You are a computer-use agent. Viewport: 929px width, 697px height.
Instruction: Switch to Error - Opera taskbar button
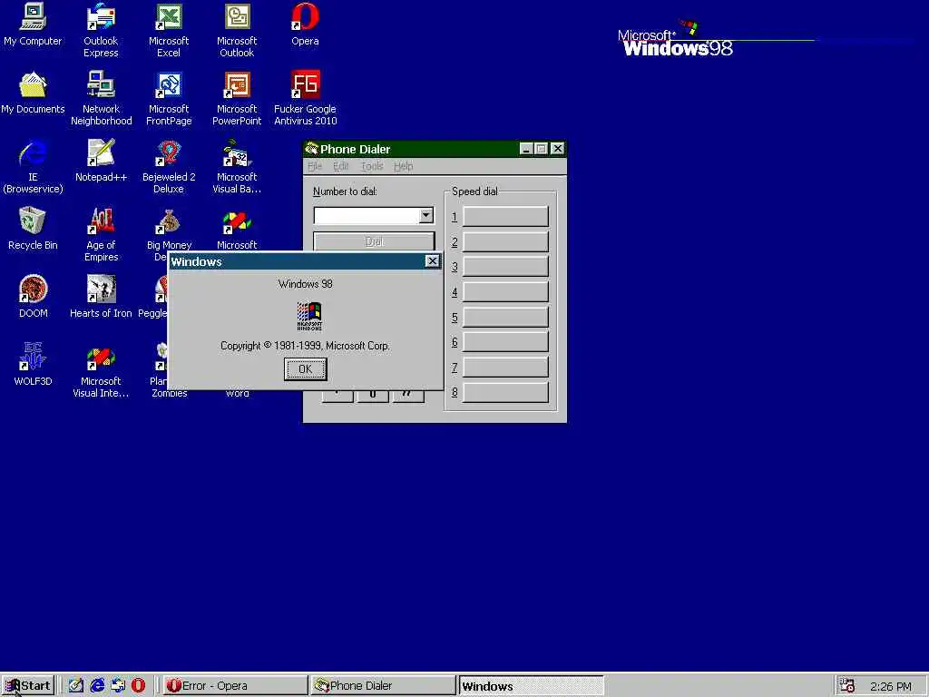click(x=235, y=686)
